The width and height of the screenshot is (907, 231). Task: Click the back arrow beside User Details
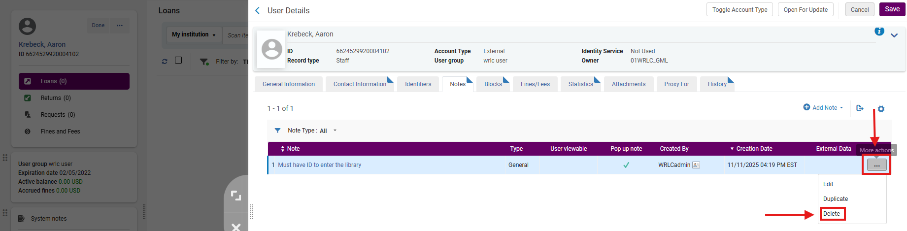pos(257,10)
